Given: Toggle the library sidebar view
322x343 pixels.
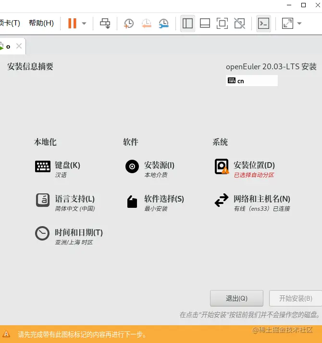Looking at the screenshot, I should click(187, 24).
